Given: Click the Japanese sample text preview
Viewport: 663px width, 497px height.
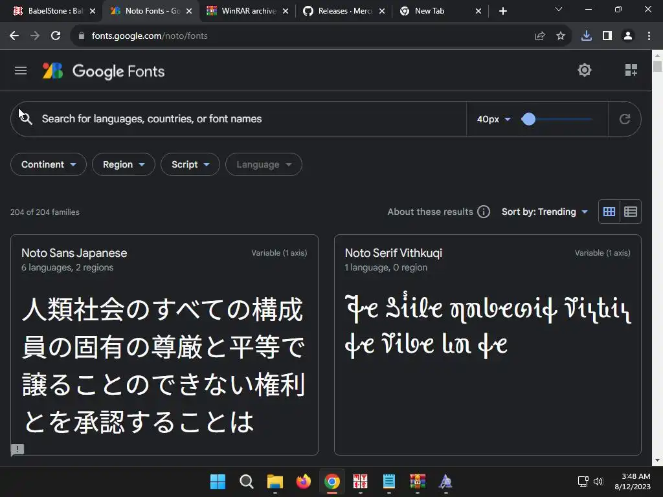Looking at the screenshot, I should tap(164, 365).
